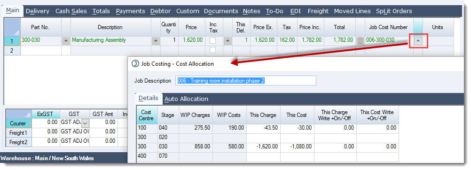Image resolution: width=471 pixels, height=170 pixels.
Task: Click This Cost value -1,080.00
Action: [298, 147]
